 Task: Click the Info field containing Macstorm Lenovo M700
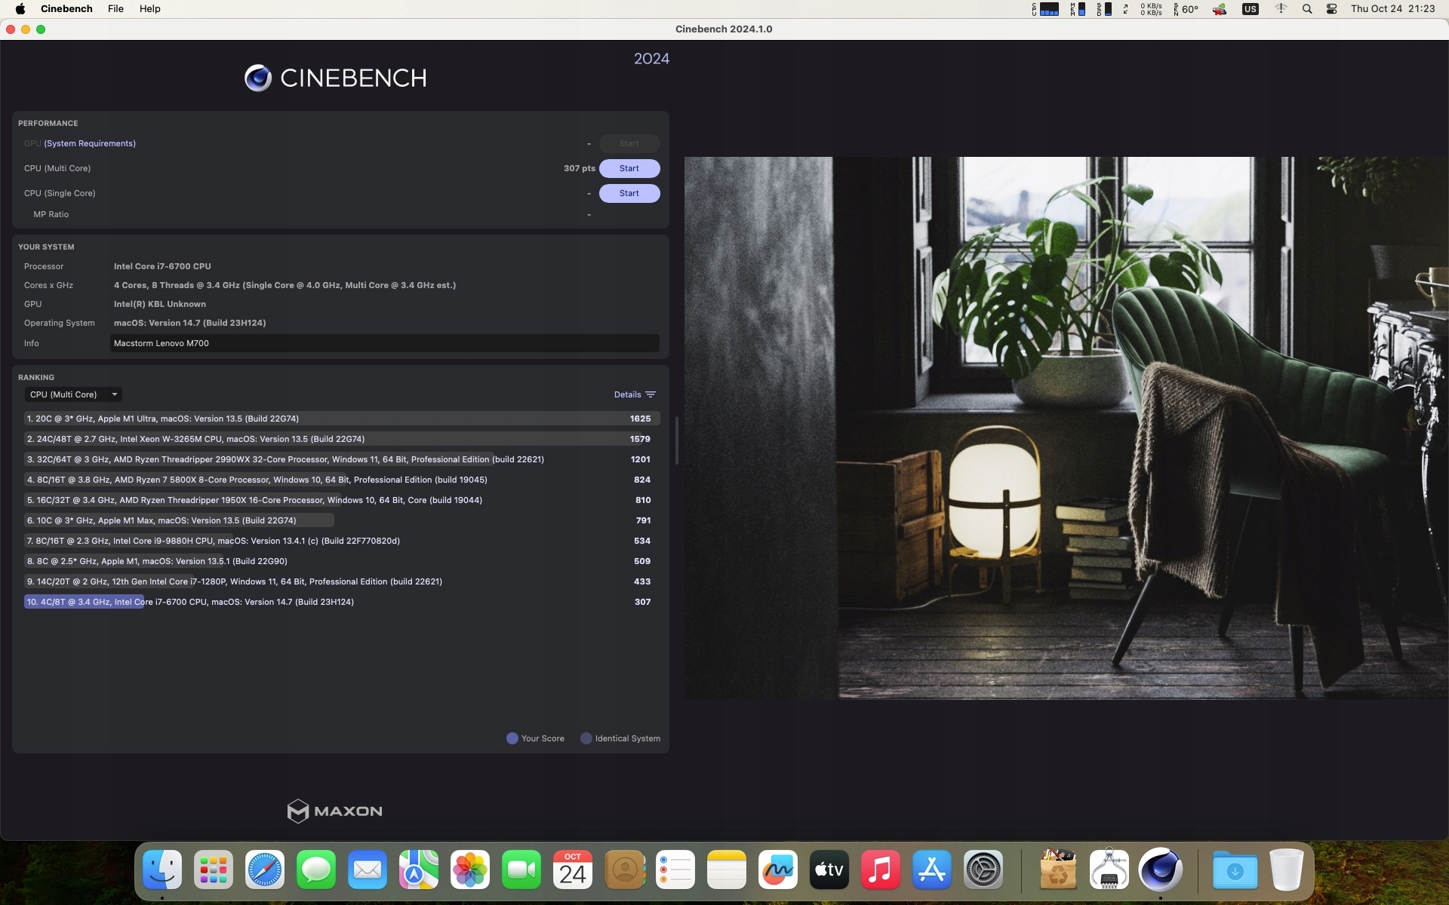(x=384, y=343)
